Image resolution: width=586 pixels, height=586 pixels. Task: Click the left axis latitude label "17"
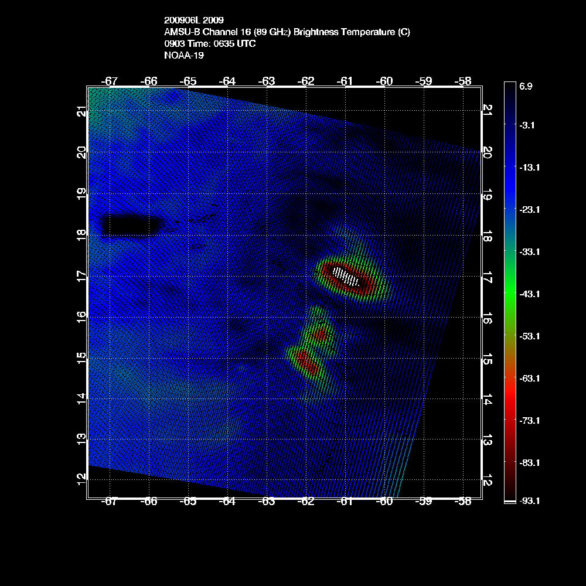tap(81, 277)
